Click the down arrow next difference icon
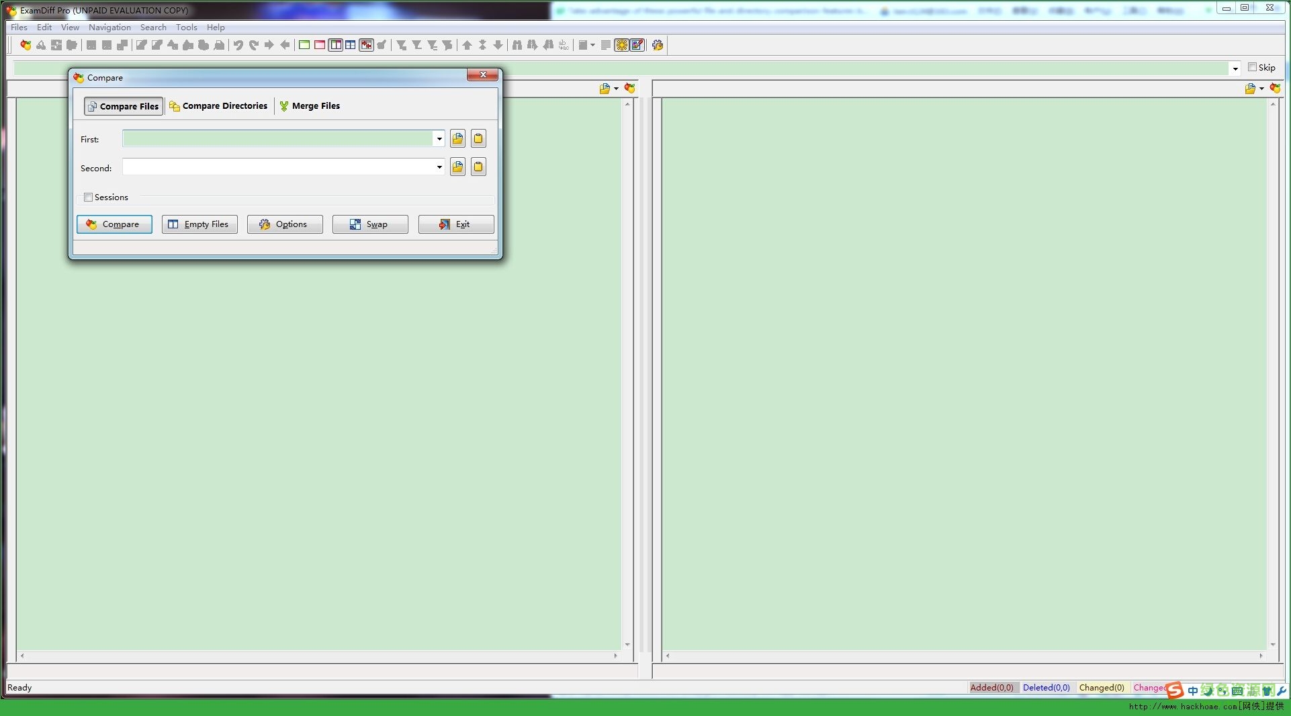Viewport: 1291px width, 716px height. (x=498, y=45)
